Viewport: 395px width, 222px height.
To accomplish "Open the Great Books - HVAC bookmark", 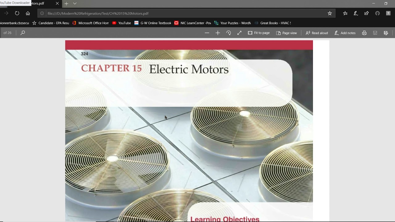I will coord(272,23).
